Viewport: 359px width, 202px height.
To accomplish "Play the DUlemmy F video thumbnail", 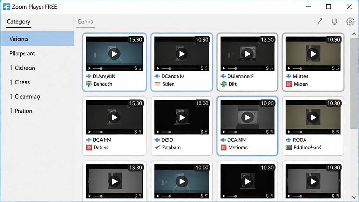I will (247, 54).
